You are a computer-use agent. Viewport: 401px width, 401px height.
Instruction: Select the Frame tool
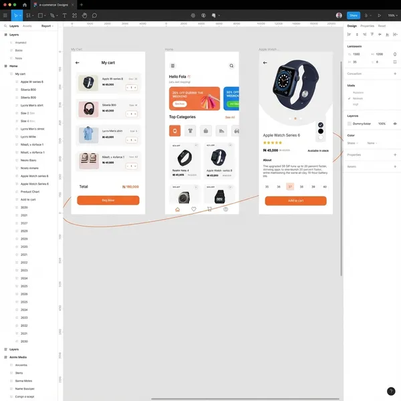click(x=28, y=15)
